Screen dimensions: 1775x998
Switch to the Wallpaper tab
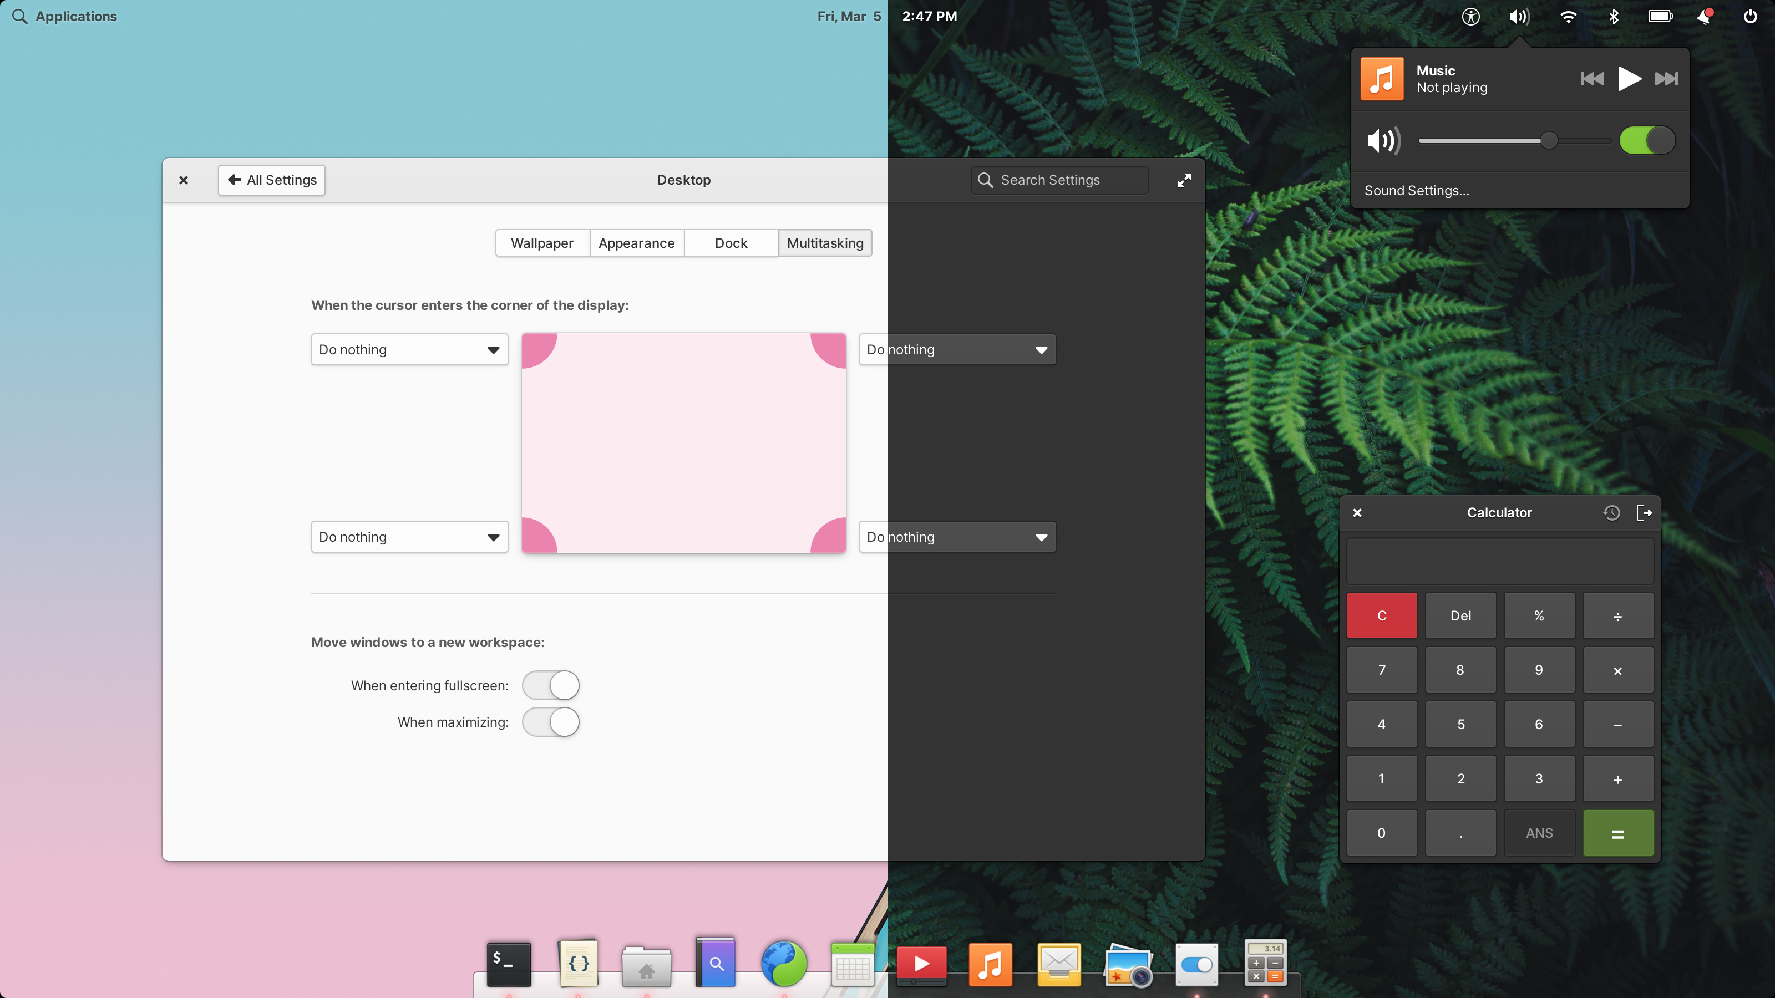pos(541,243)
